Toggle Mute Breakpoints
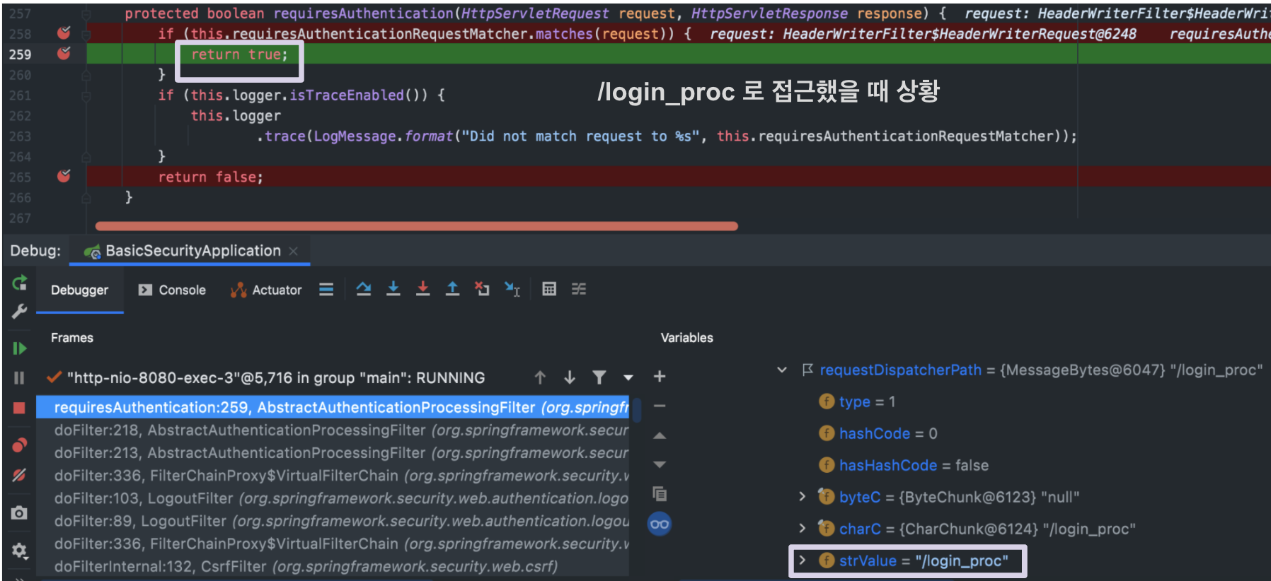This screenshot has width=1271, height=581. (20, 475)
